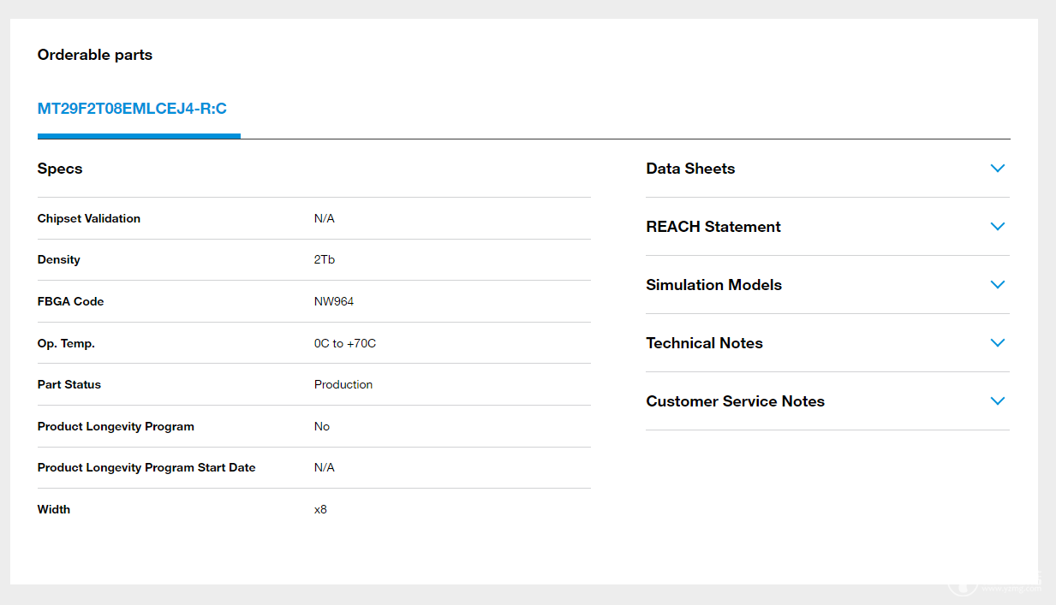Viewport: 1056px width, 605px height.
Task: Select the MT29F2T08EMLCEJ4-R:C part tab
Action: (132, 109)
